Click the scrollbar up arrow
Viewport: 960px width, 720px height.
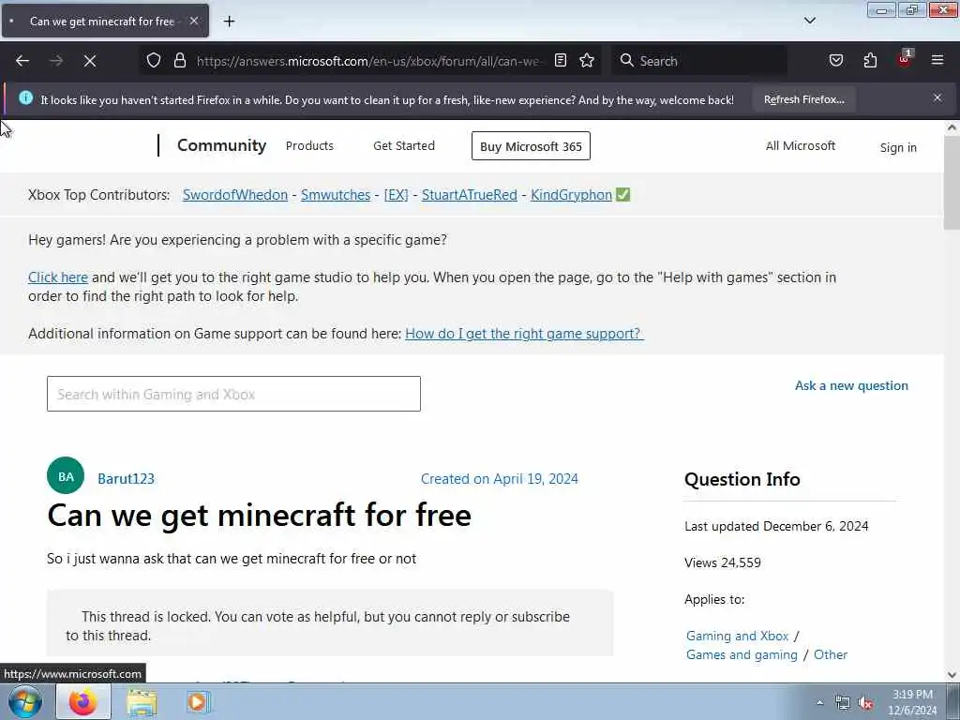coord(952,127)
